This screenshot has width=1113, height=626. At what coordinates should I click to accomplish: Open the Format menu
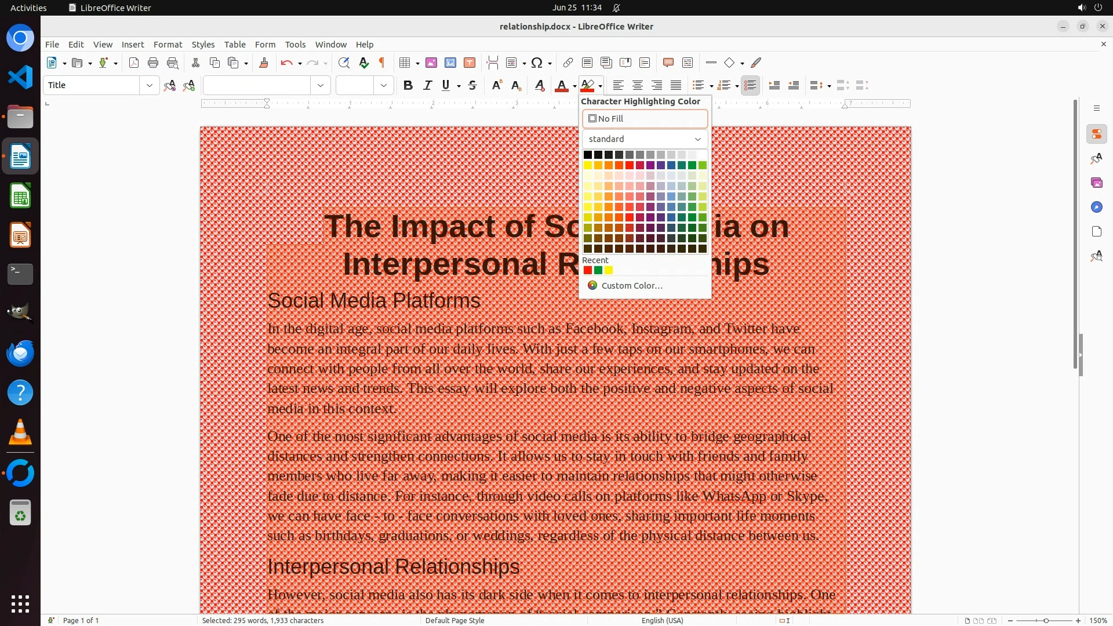[x=168, y=45]
